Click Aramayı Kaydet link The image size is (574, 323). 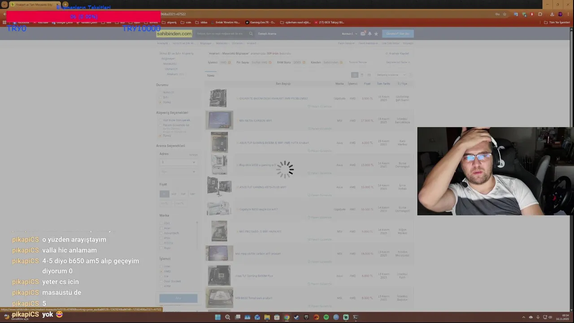click(x=397, y=53)
